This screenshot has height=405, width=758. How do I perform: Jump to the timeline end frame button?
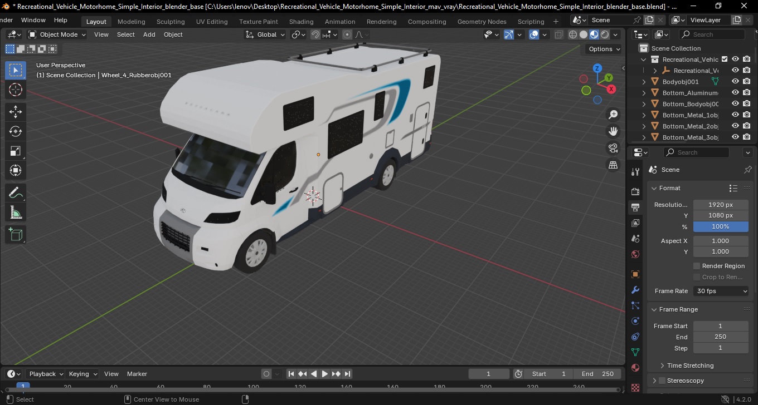(x=347, y=374)
